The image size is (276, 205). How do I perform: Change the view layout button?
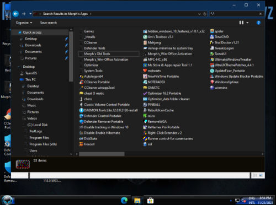(241, 23)
